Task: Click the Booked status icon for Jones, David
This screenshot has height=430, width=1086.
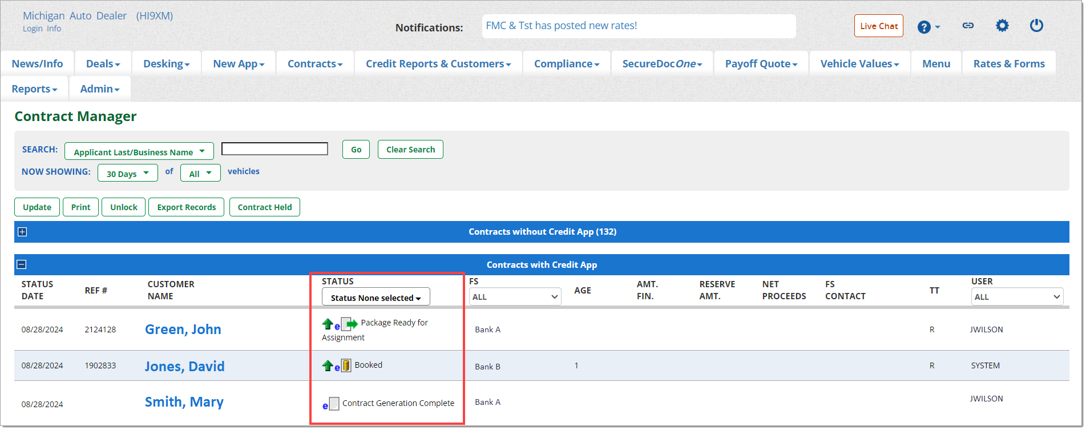Action: (x=346, y=365)
